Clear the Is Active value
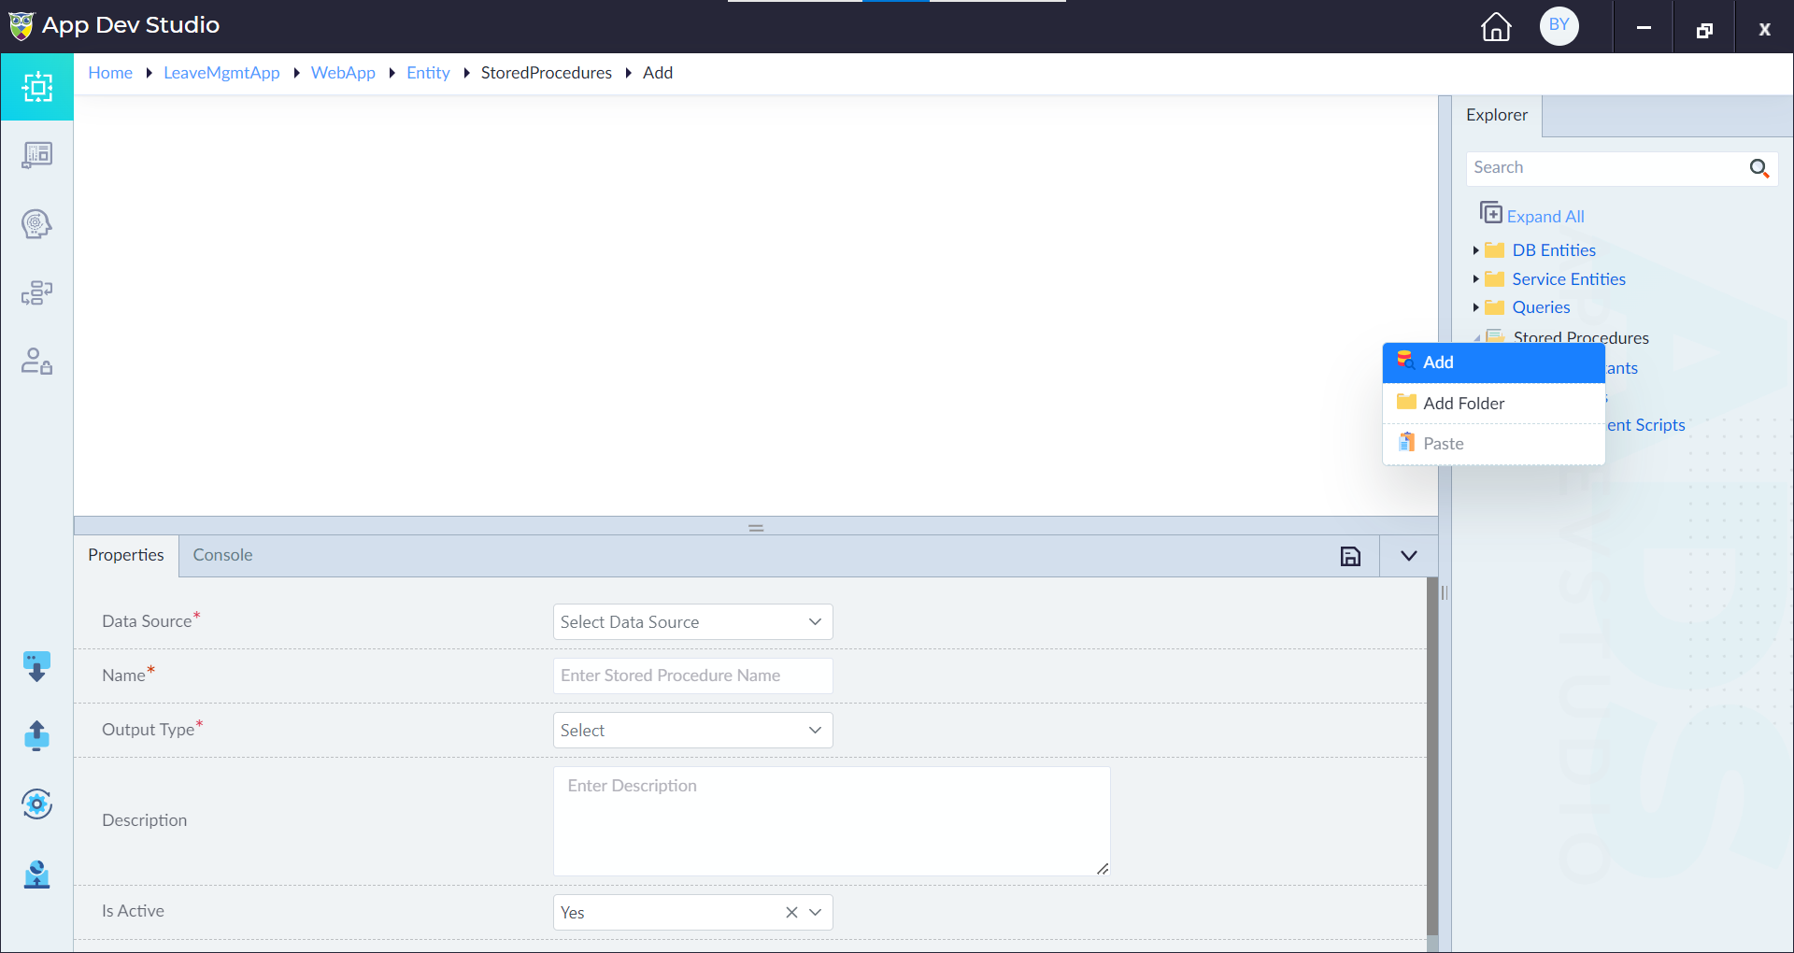 [791, 913]
